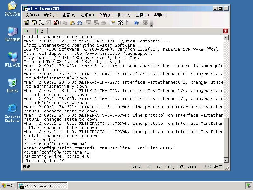Click 大写 indicator in status bar
This screenshot has height=190, width=253.
pos(207,167)
